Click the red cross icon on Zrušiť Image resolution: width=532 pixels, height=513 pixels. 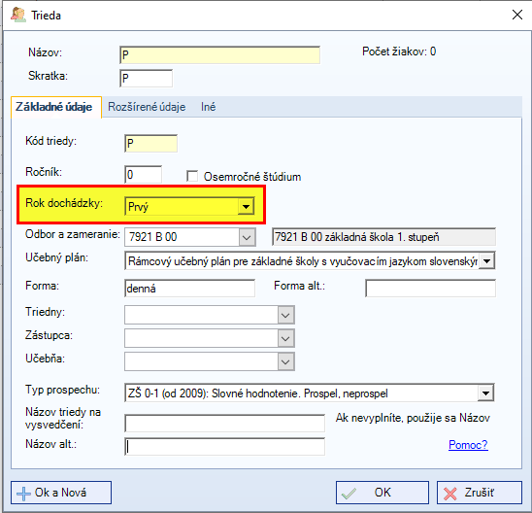[449, 494]
